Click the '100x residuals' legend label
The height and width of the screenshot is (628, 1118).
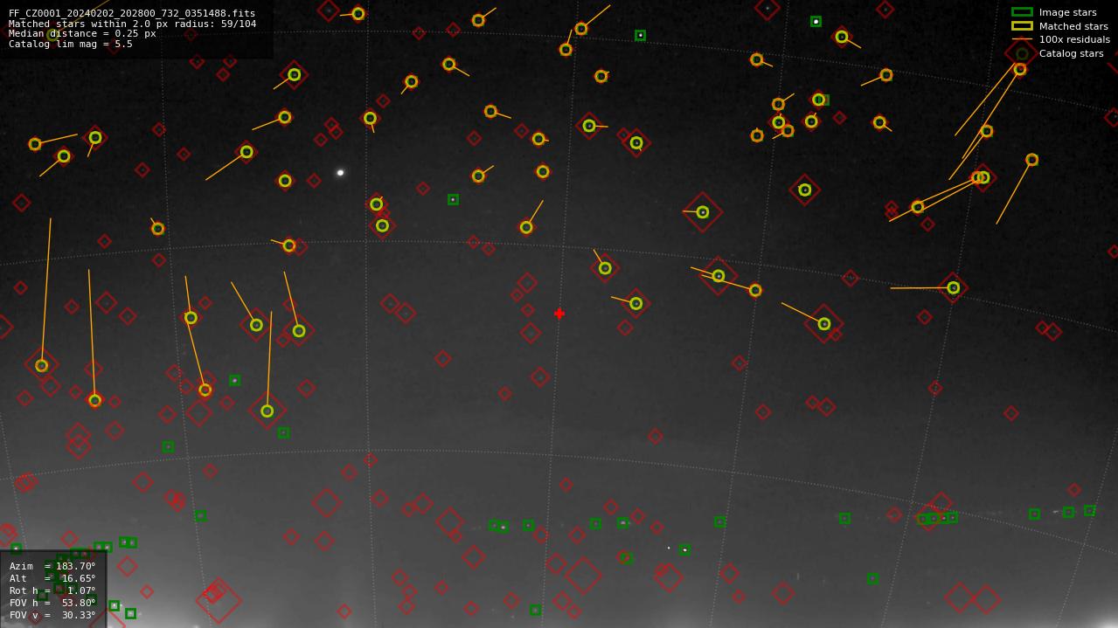point(1074,39)
